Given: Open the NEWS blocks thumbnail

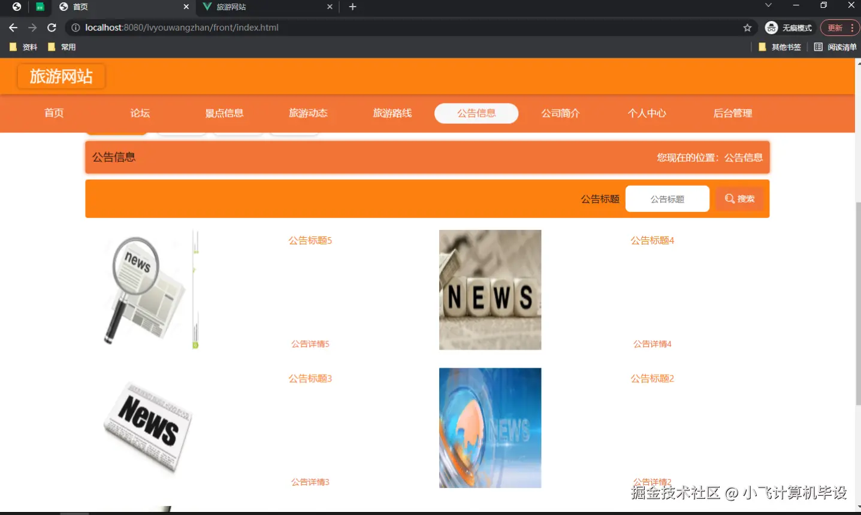Looking at the screenshot, I should coord(490,290).
